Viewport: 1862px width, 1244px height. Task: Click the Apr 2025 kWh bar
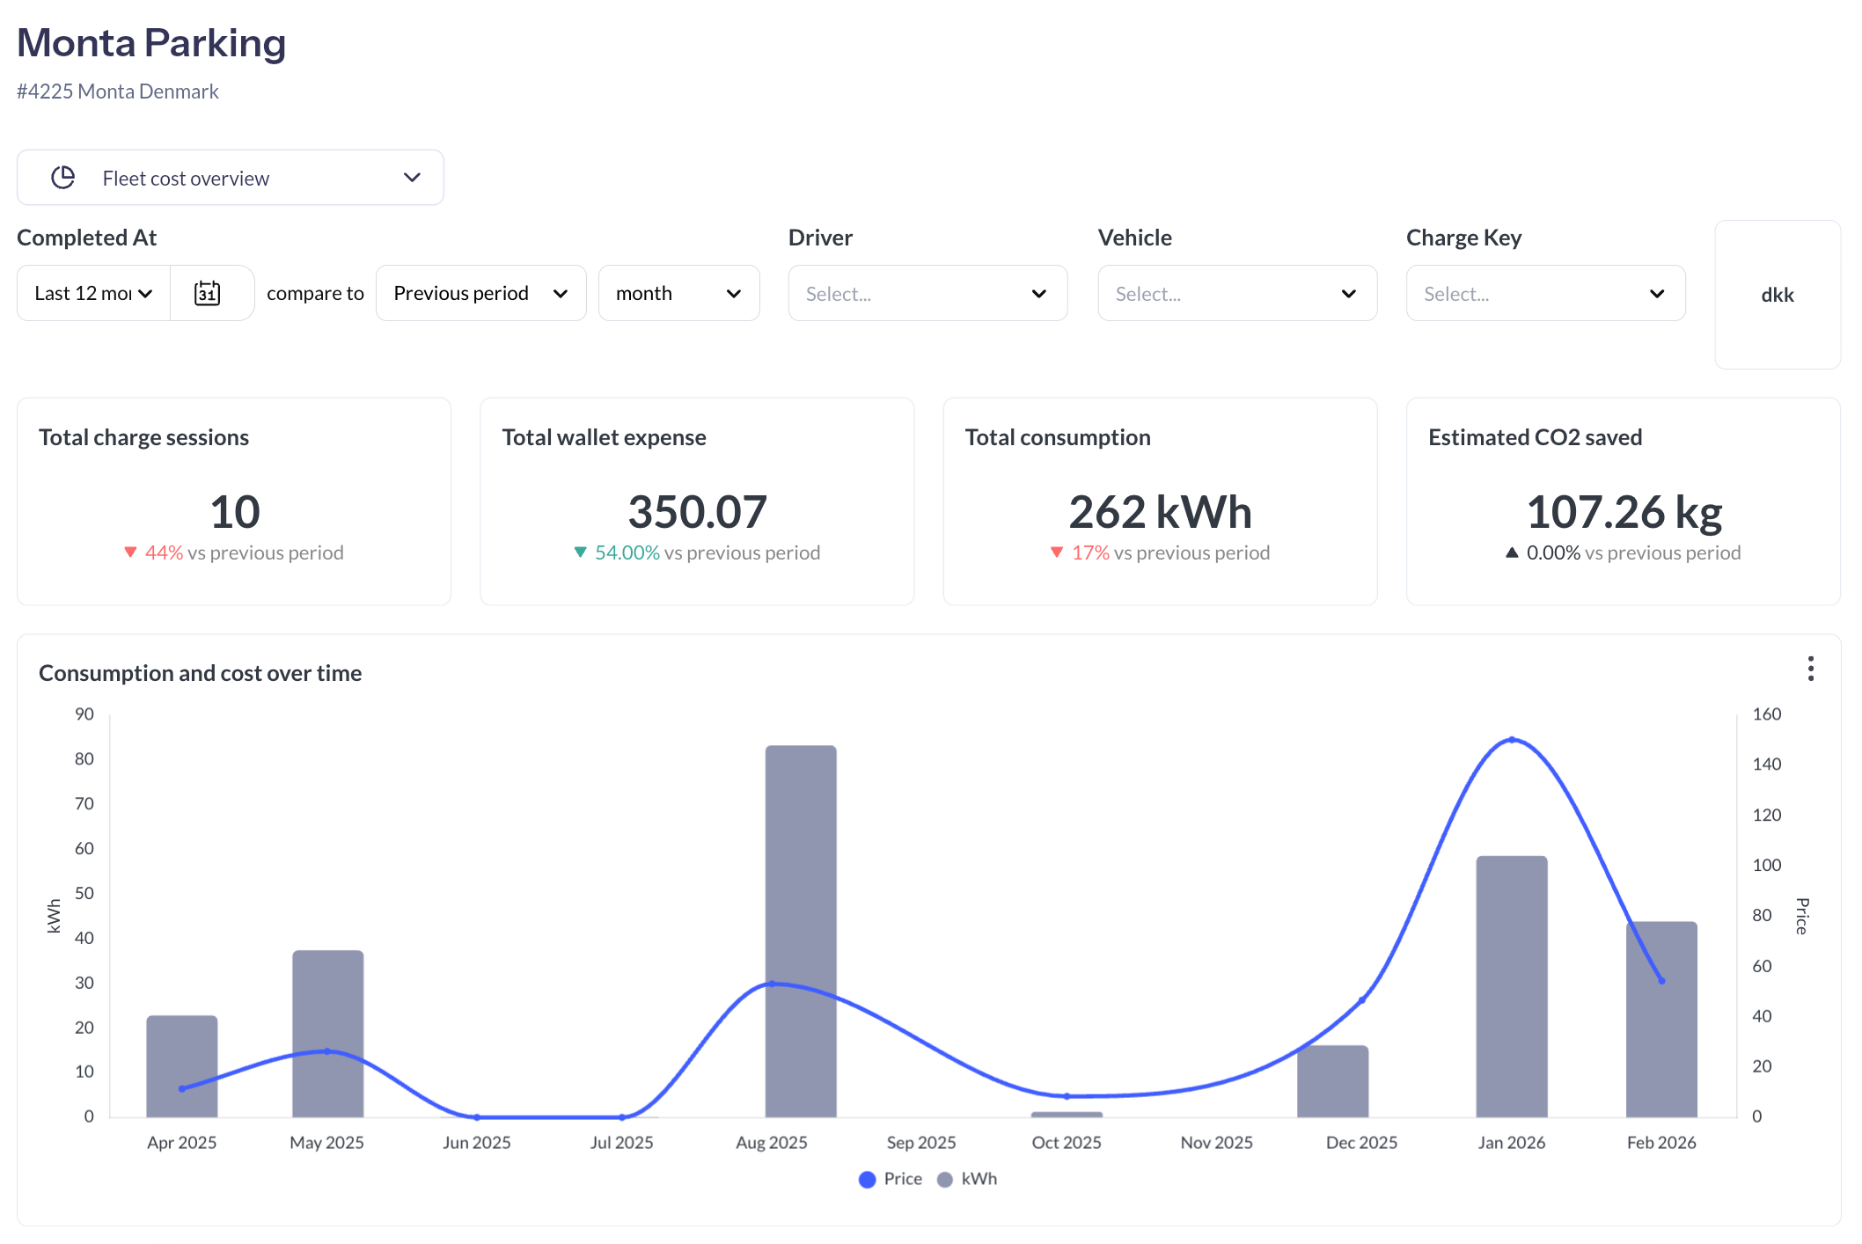[x=182, y=1066]
